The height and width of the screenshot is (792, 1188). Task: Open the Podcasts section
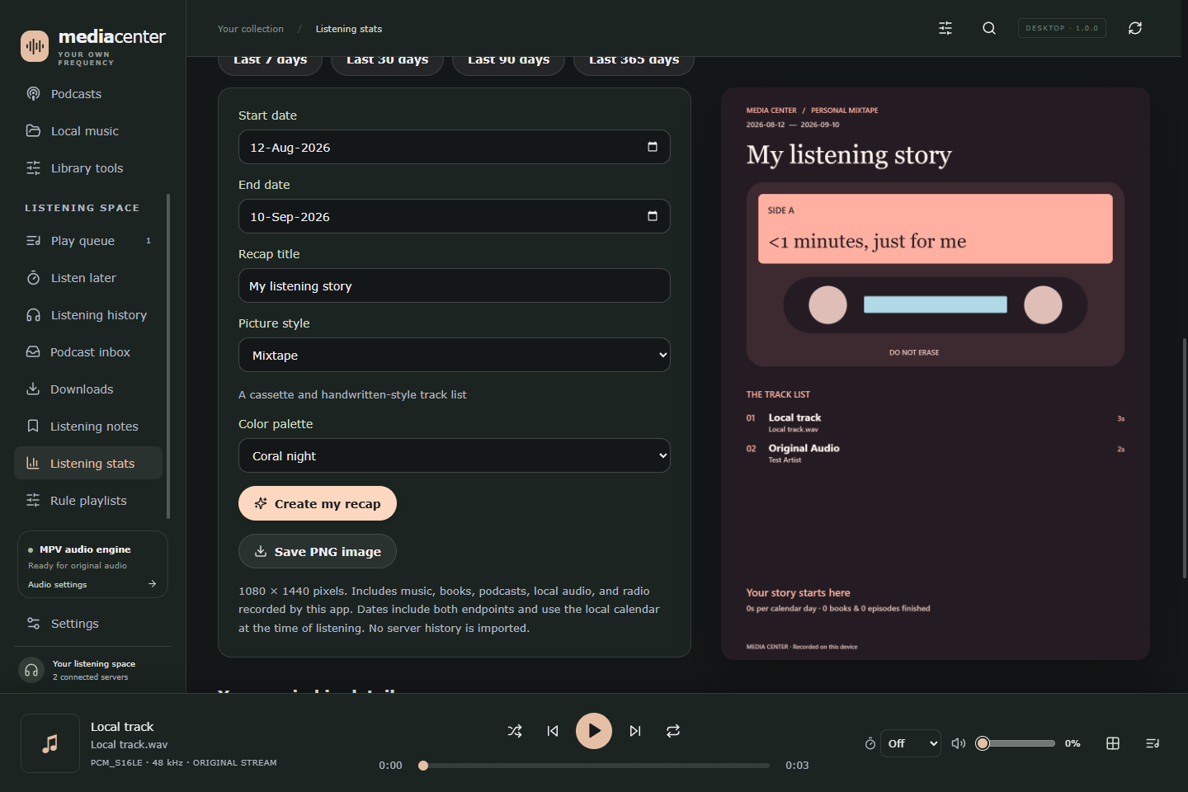(x=88, y=94)
